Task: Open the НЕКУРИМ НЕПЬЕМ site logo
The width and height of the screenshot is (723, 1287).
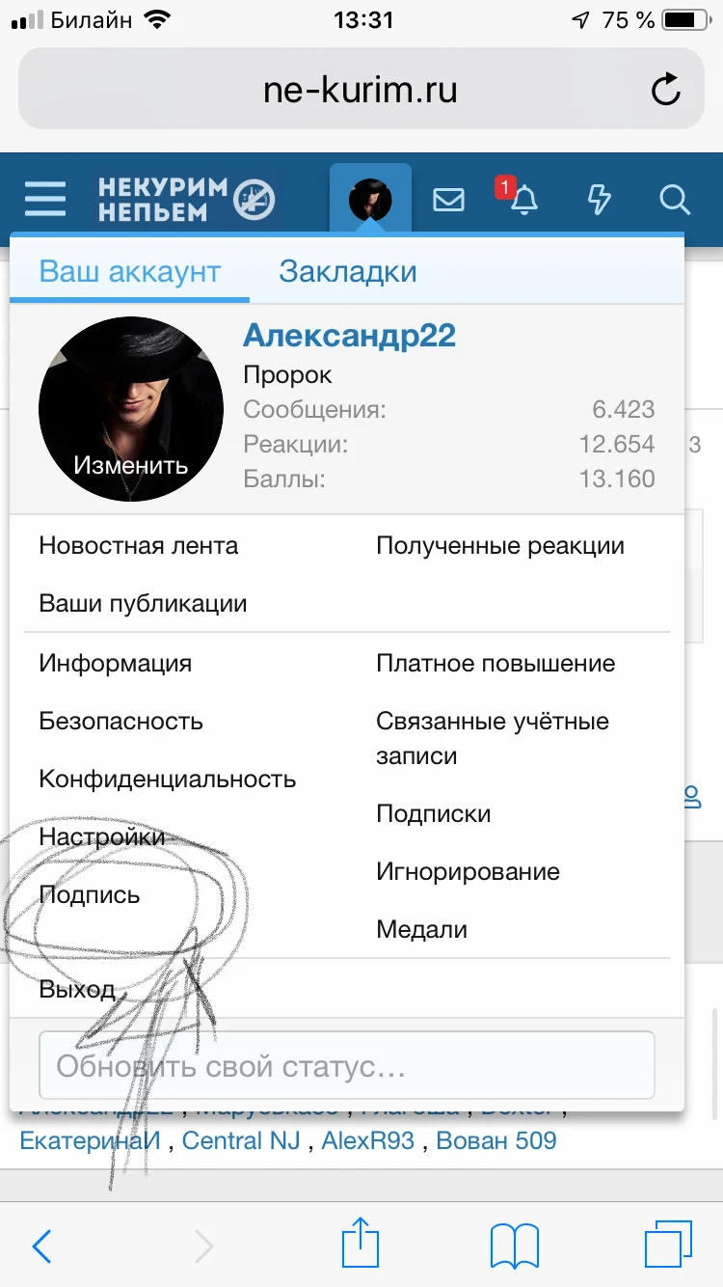Action: pyautogui.click(x=186, y=200)
